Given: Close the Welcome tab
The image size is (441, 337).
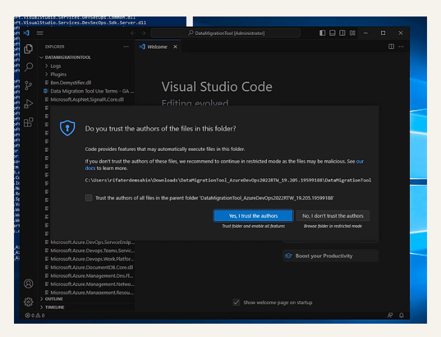Looking at the screenshot, I should point(175,46).
